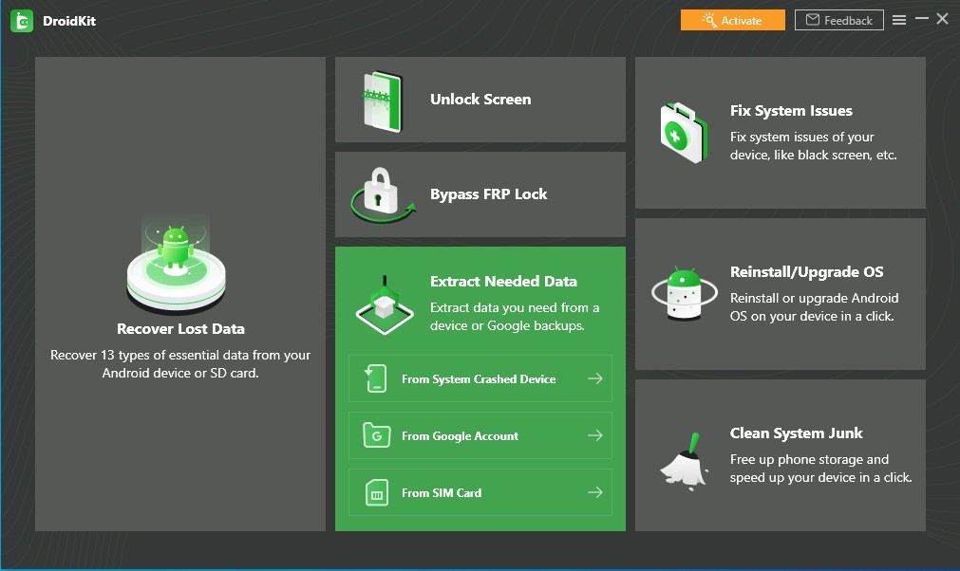
Task: Select the Recover Lost Data heading
Action: coord(180,329)
